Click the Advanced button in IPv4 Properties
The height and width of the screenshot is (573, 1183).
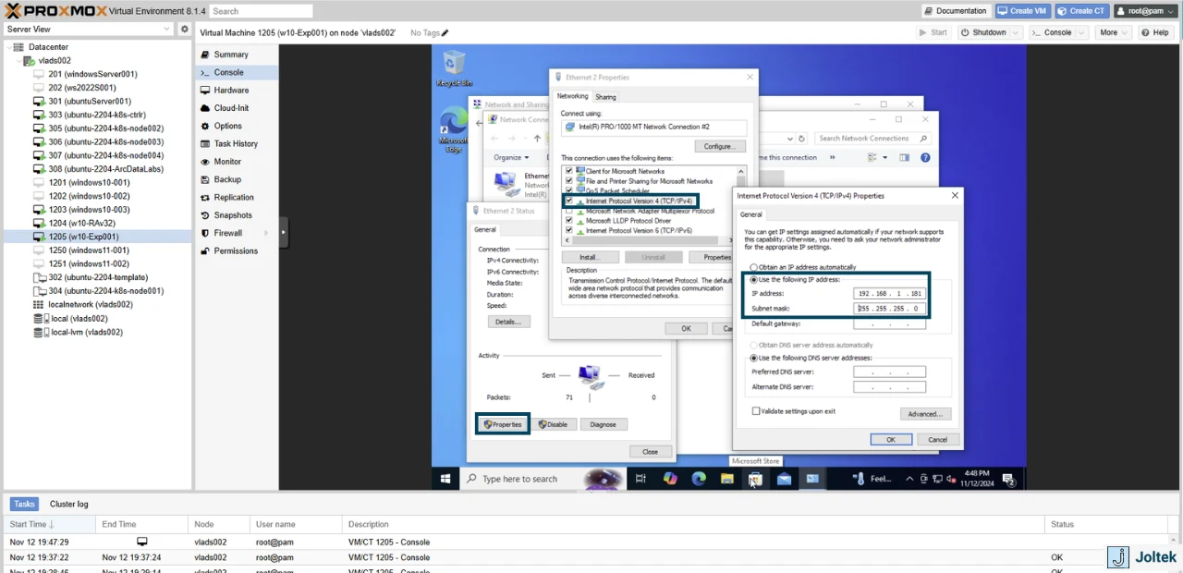tap(925, 414)
